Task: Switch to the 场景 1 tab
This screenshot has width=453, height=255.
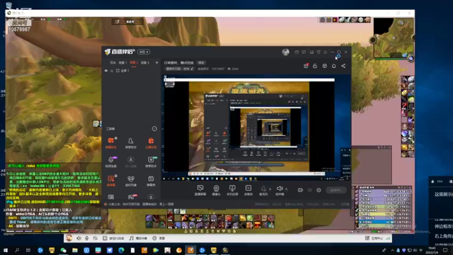Action: pyautogui.click(x=123, y=62)
